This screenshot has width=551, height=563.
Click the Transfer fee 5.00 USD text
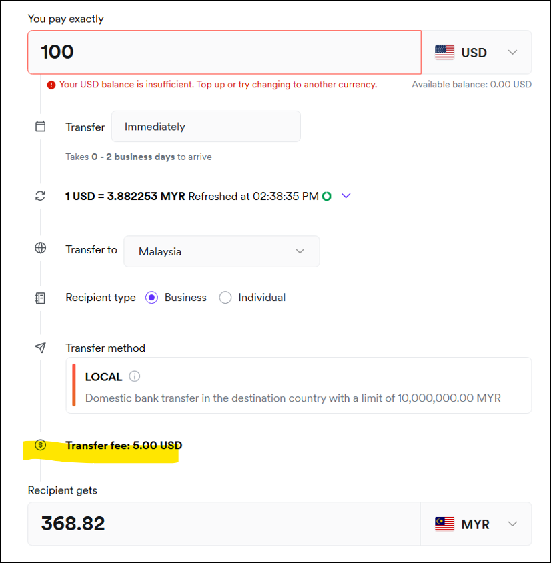(x=124, y=446)
